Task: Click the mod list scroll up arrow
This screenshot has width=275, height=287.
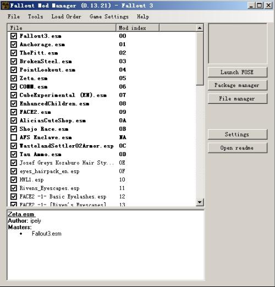Action: click(x=200, y=28)
